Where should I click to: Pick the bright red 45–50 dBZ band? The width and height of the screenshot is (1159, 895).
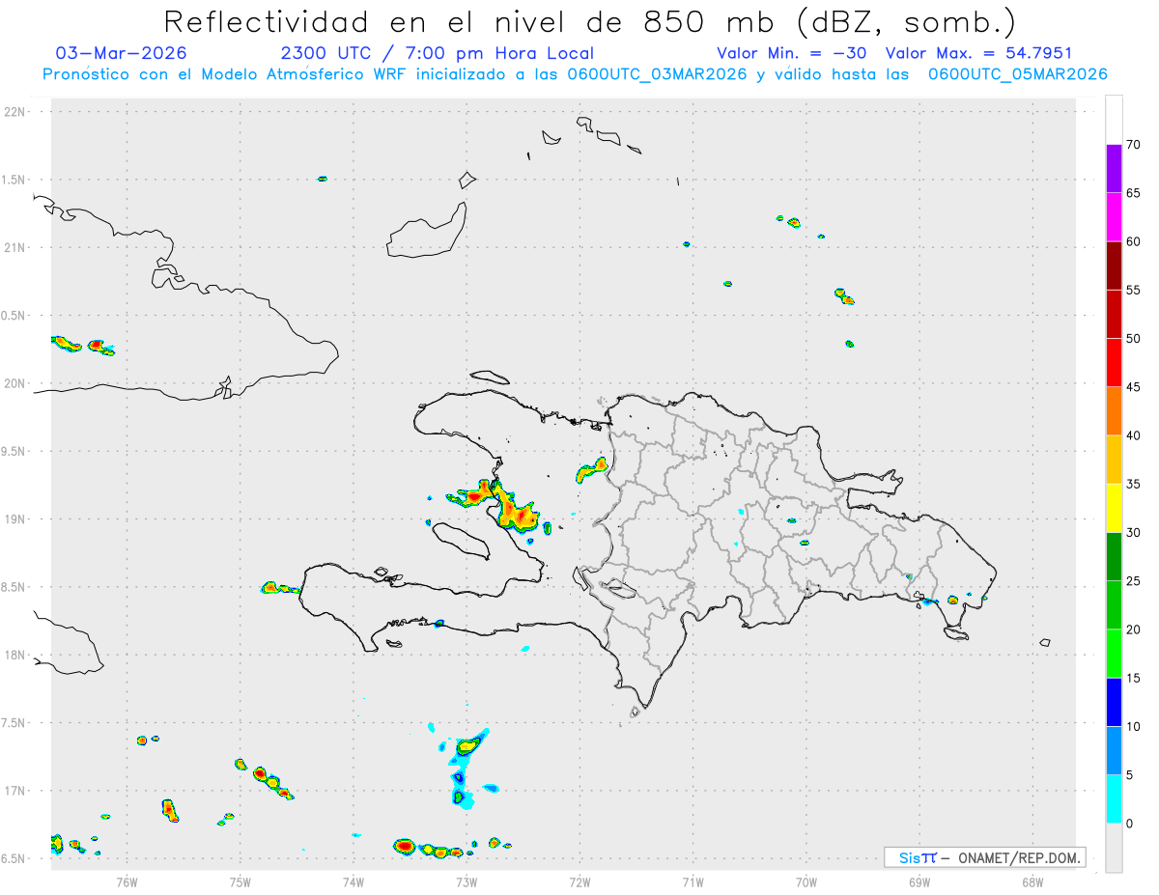[1114, 363]
